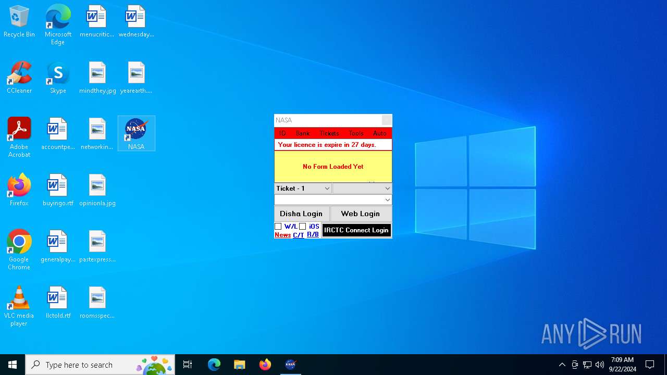This screenshot has width=667, height=375.
Task: Launch Edge from the taskbar
Action: 214,365
